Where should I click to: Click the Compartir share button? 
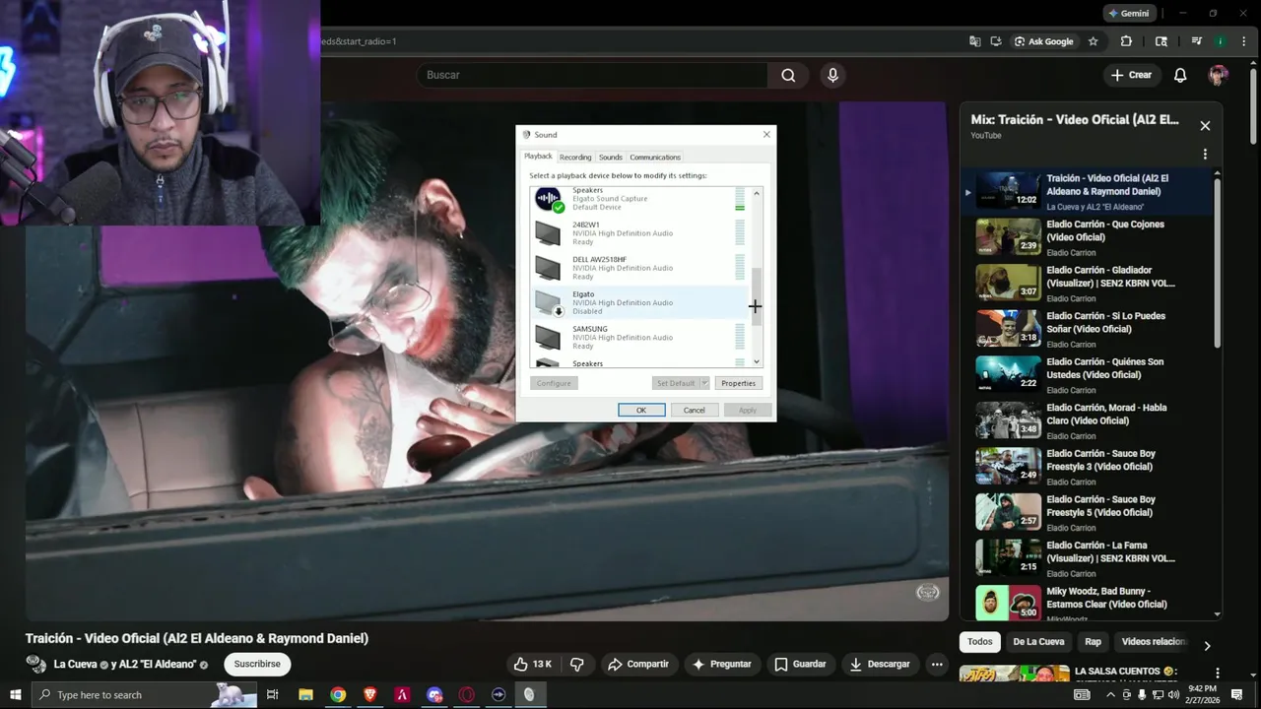(637, 664)
